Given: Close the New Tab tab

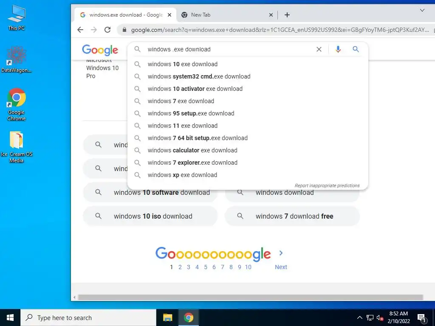Looking at the screenshot, I should point(271,15).
